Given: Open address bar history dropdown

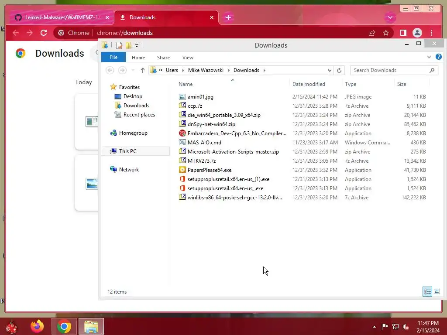Looking at the screenshot, I should pos(330,70).
